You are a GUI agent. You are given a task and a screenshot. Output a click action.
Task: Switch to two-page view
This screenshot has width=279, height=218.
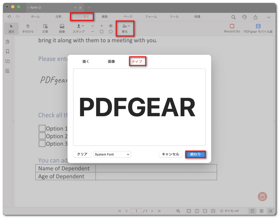pos(262,211)
